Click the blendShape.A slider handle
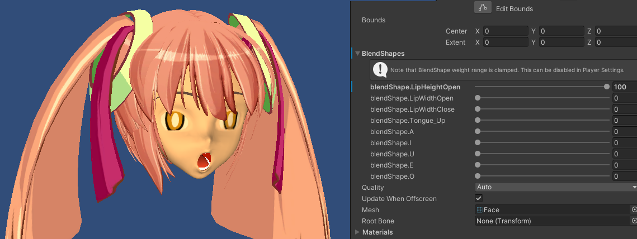Screen dimensions: 637x239 (x=478, y=131)
